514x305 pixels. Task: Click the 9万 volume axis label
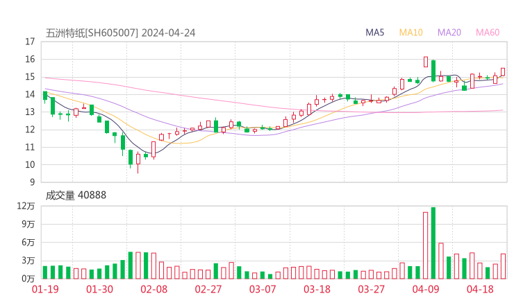[x=28, y=224]
